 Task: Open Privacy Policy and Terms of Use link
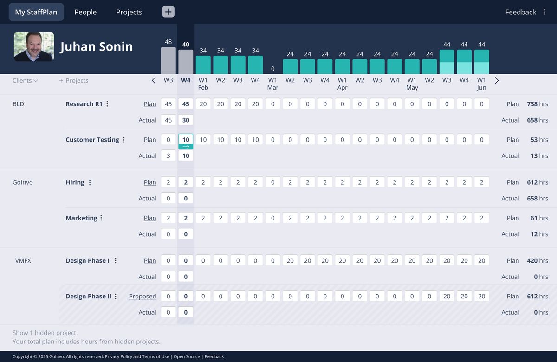tap(137, 356)
